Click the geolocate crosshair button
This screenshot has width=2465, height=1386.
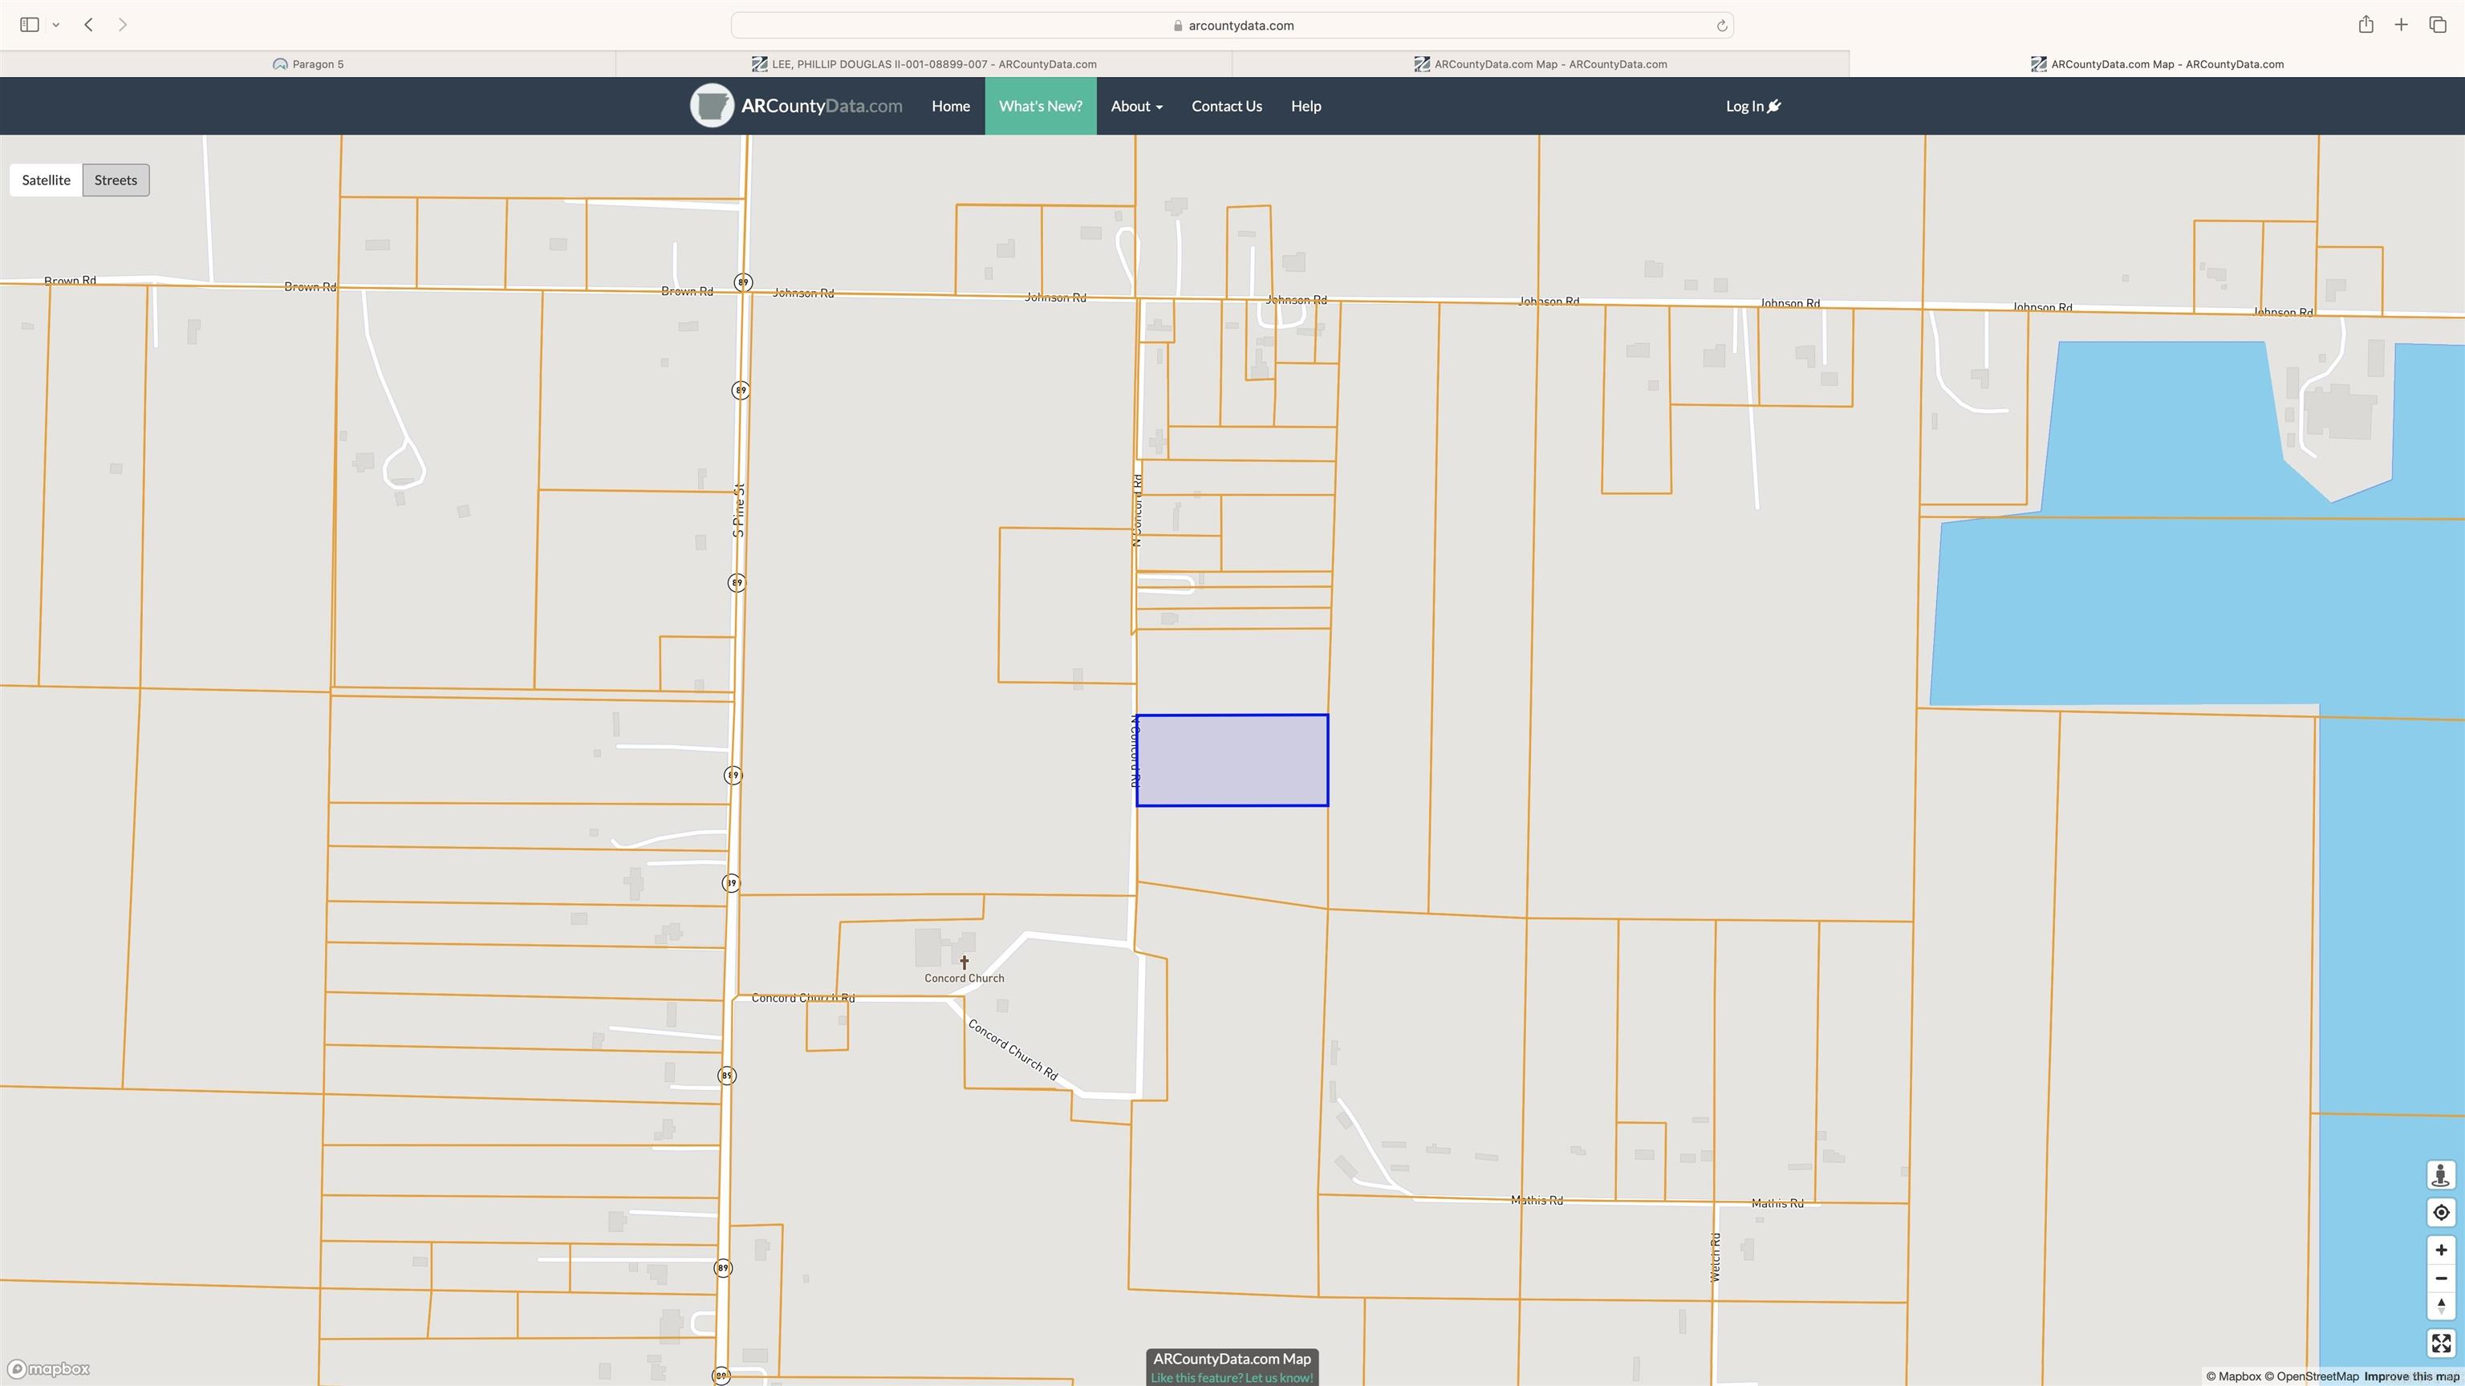pos(2440,1213)
